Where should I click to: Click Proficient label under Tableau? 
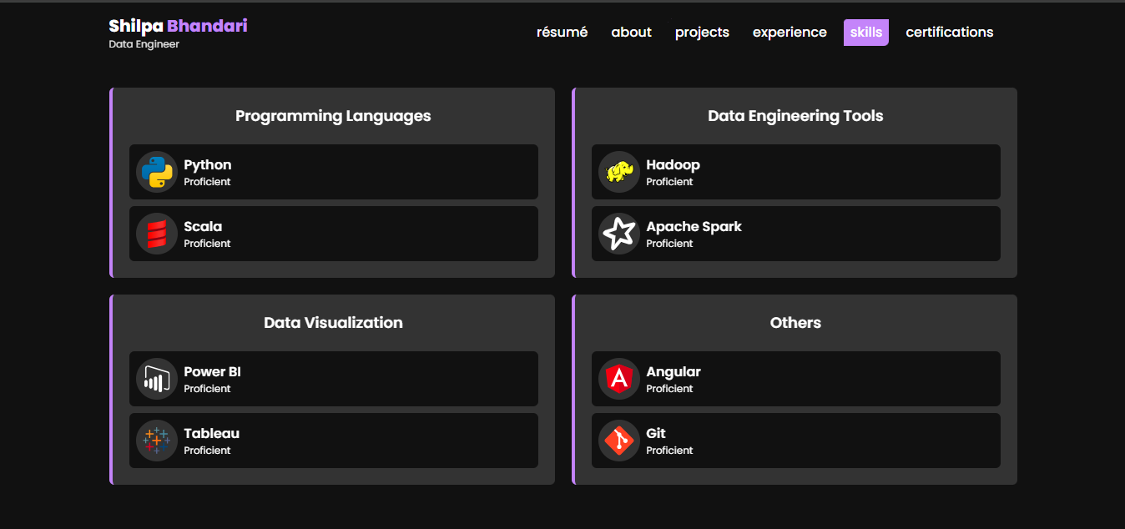[207, 451]
